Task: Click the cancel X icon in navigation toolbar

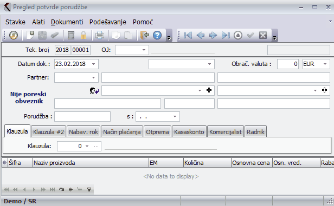Action: [263, 35]
